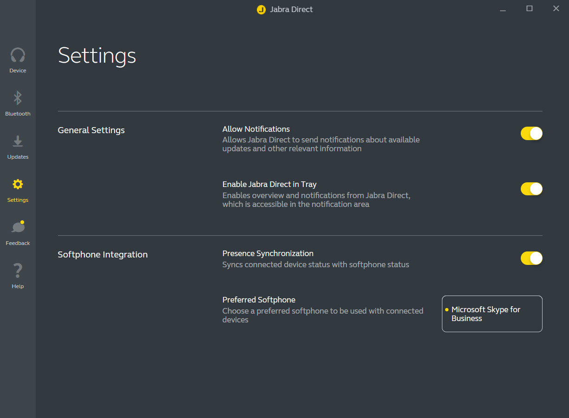This screenshot has width=569, height=418.
Task: Open the Preferred Softphone dropdown box
Action: pos(492,314)
